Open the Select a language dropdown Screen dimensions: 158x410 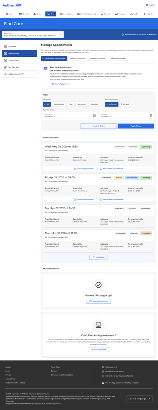(139, 399)
